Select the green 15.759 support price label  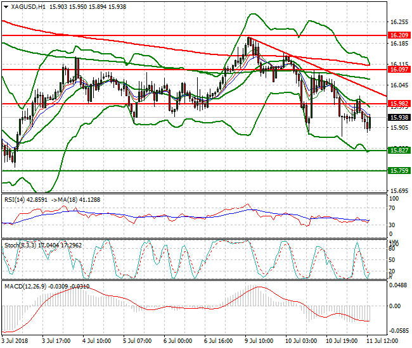399,171
